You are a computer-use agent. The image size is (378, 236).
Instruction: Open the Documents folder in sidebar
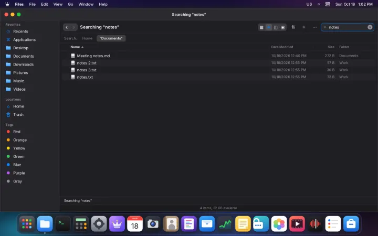pos(29,56)
